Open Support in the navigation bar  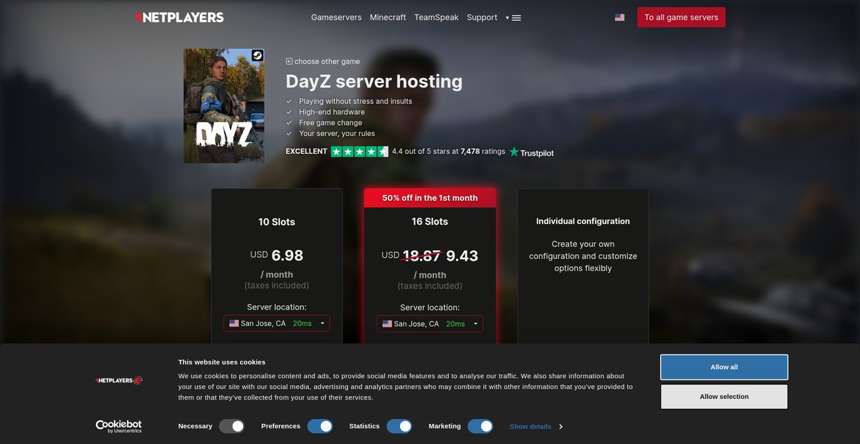click(482, 17)
